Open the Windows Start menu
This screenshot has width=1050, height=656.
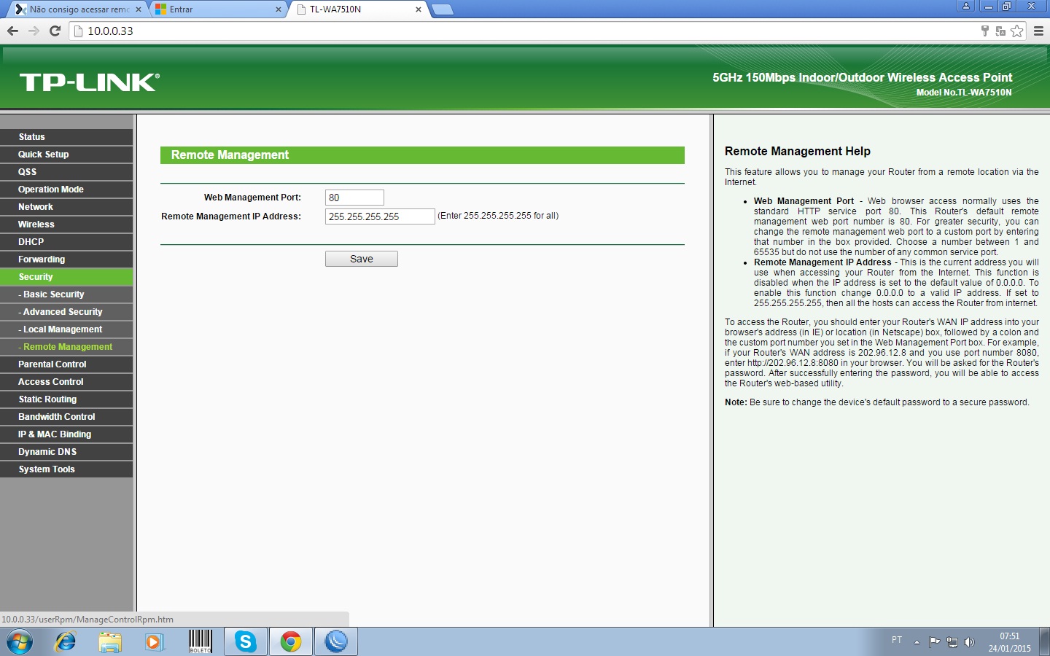pyautogui.click(x=20, y=641)
